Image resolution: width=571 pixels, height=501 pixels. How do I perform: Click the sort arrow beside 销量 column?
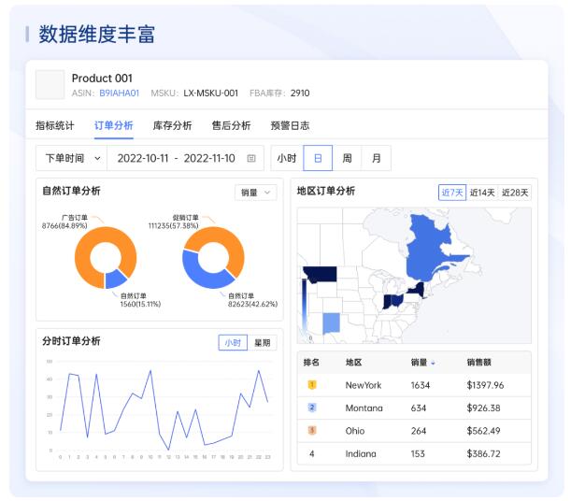coord(433,363)
